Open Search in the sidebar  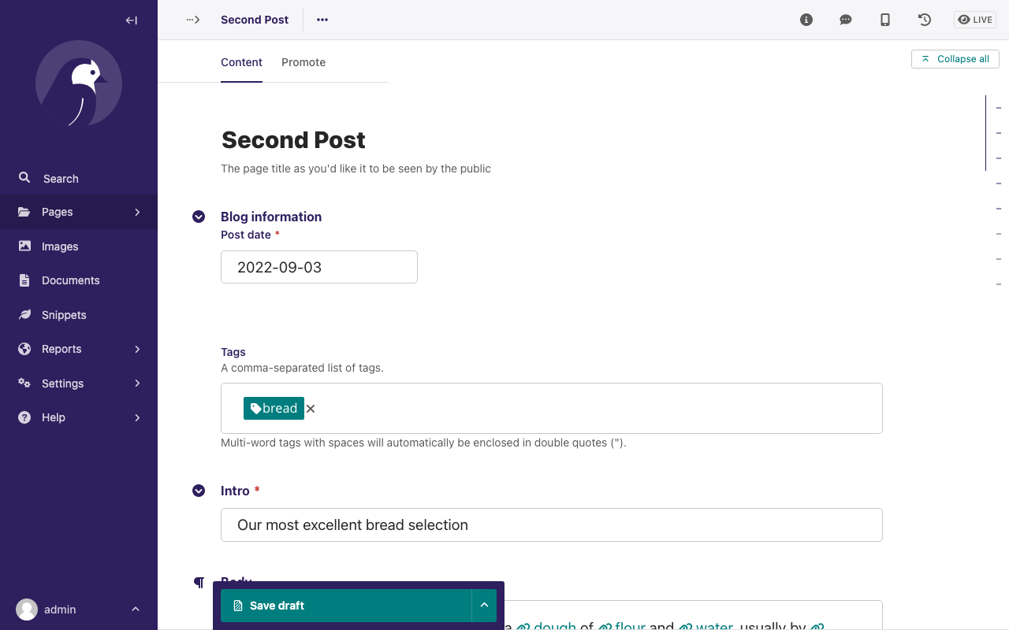[79, 179]
